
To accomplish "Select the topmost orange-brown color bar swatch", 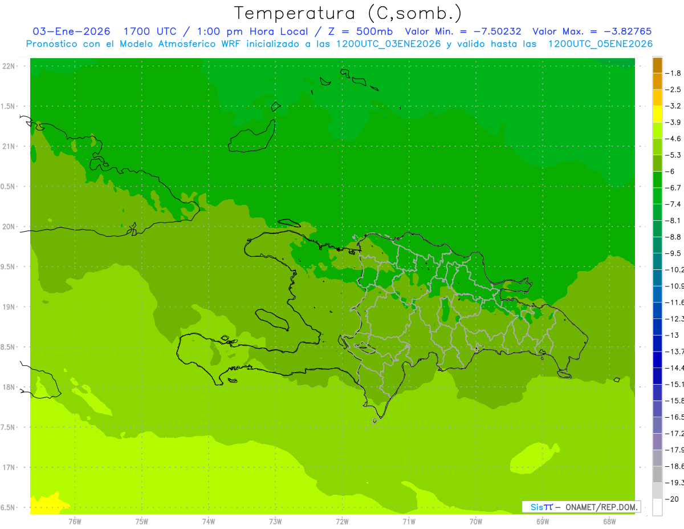I will coord(657,66).
